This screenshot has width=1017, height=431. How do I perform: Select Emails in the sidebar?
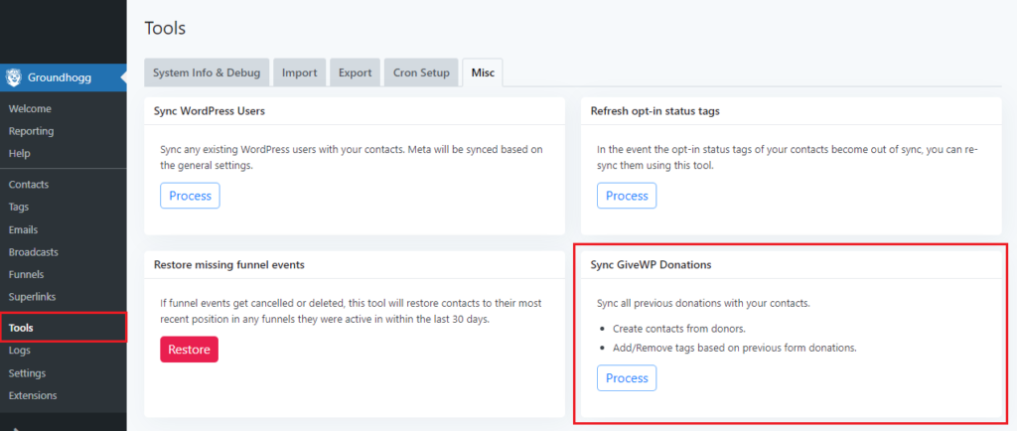[x=24, y=230]
